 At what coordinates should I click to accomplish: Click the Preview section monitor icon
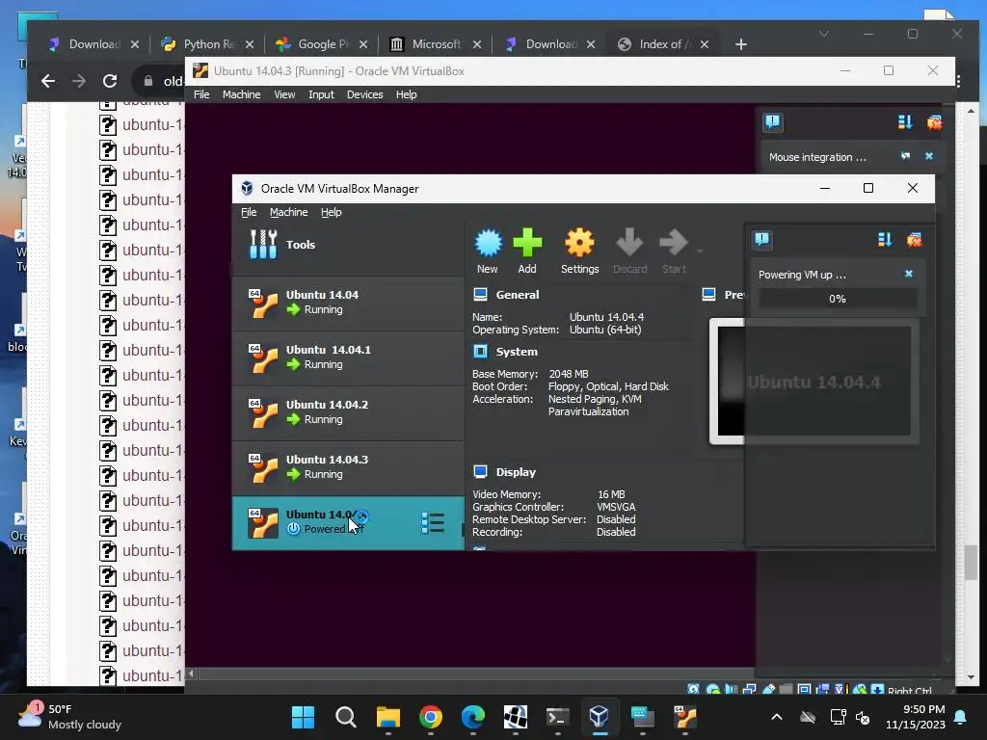coord(708,295)
